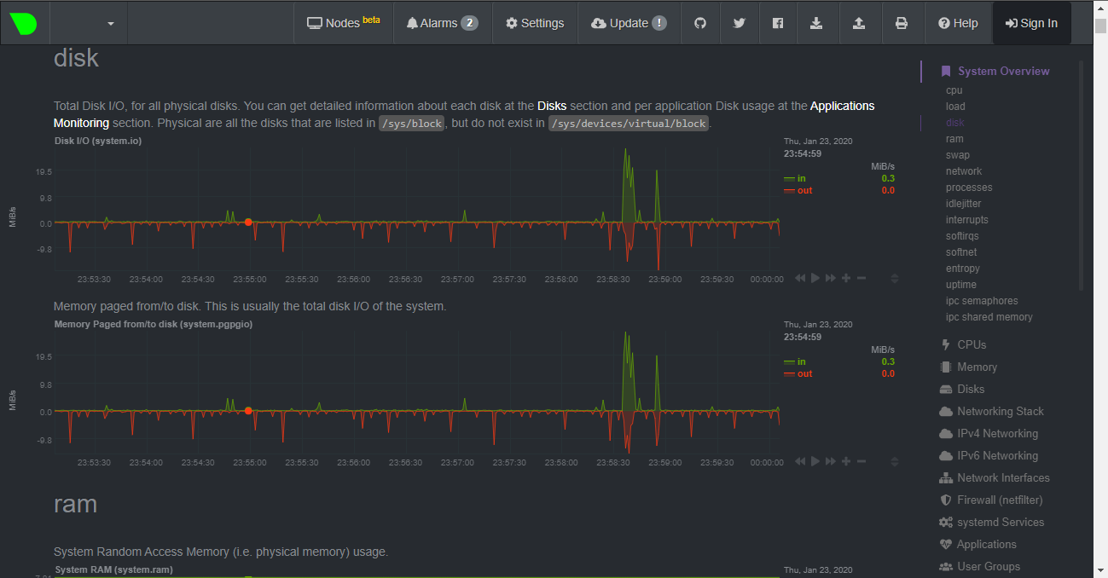The height and width of the screenshot is (578, 1108).
Task: Click the Twitter icon in top bar
Action: tap(740, 23)
